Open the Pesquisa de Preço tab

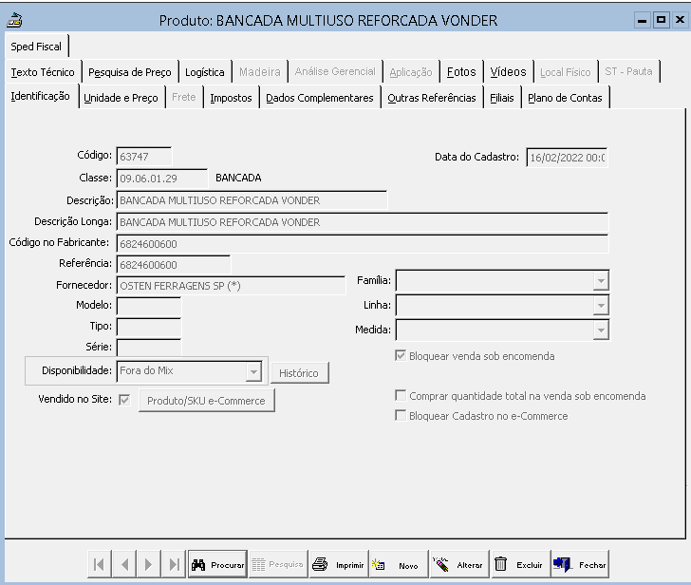(130, 72)
